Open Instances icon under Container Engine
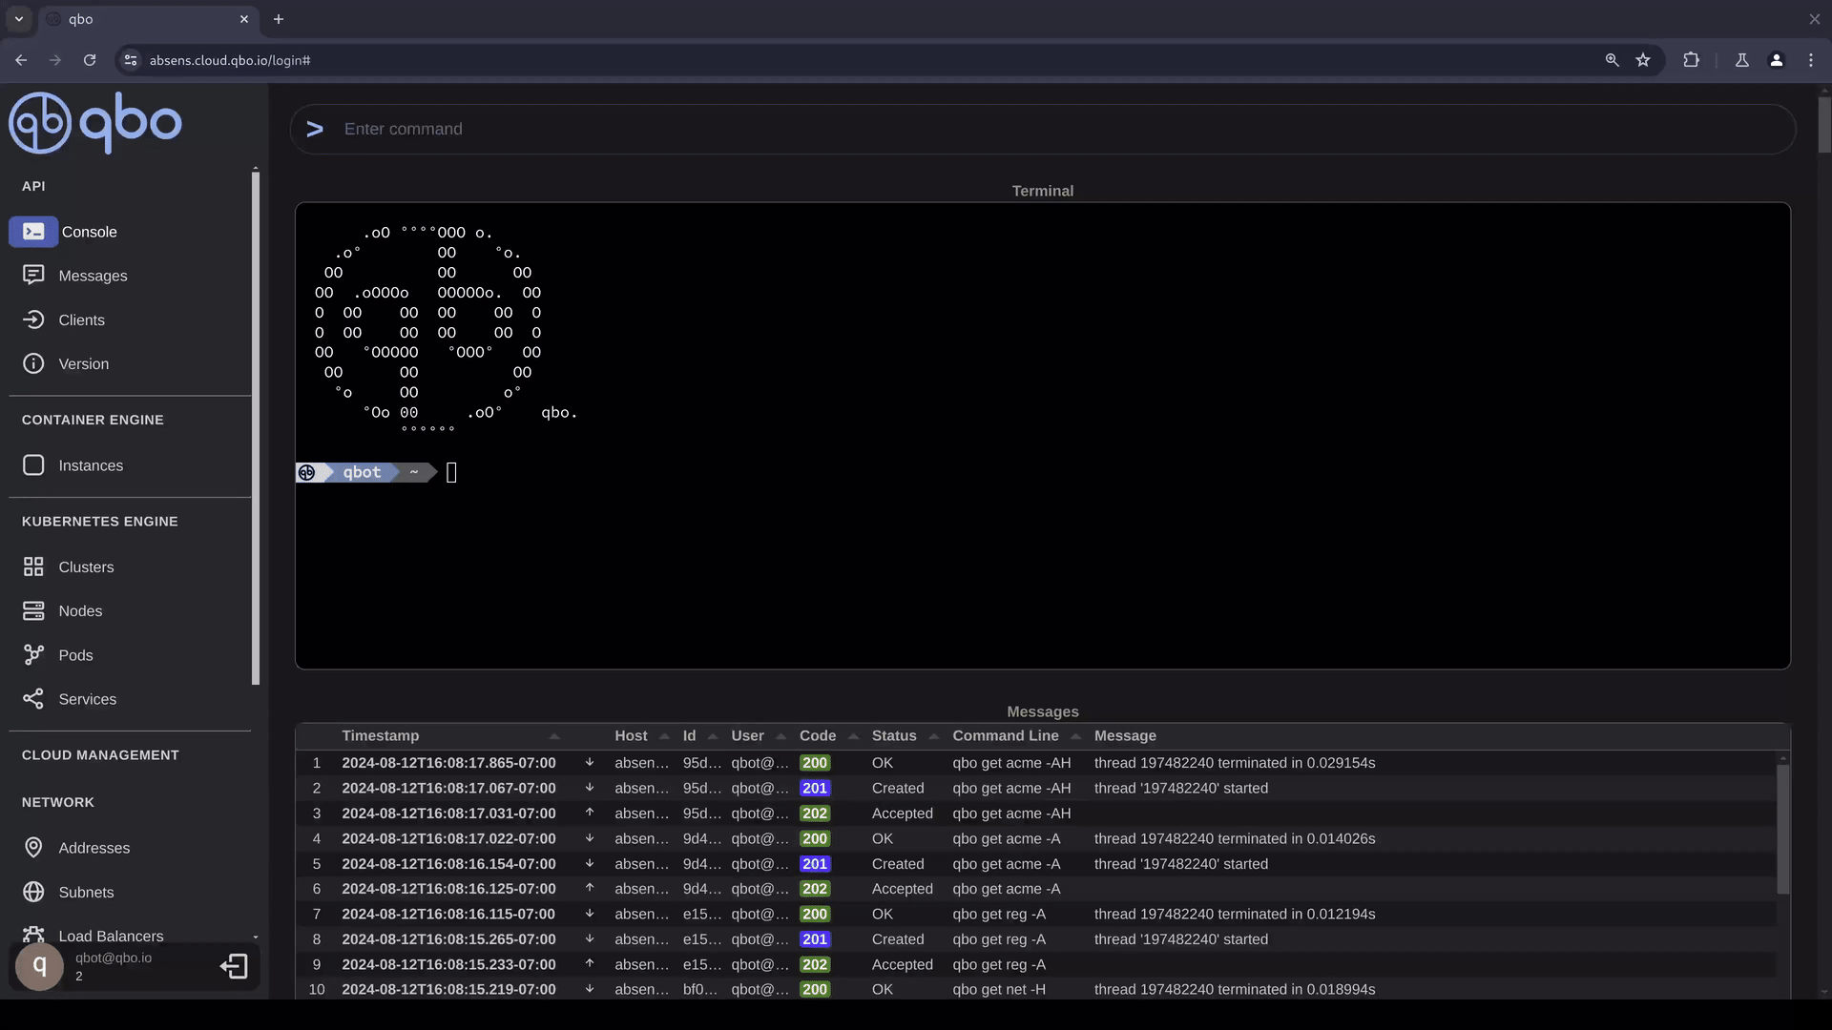This screenshot has width=1832, height=1030. point(33,465)
